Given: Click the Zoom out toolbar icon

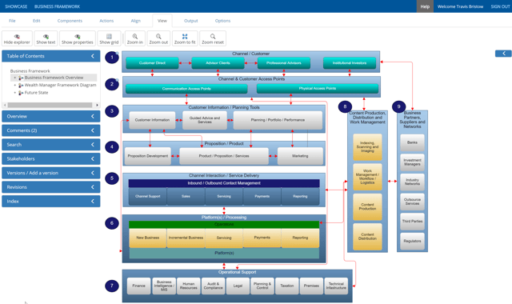Looking at the screenshot, I should coord(158,37).
